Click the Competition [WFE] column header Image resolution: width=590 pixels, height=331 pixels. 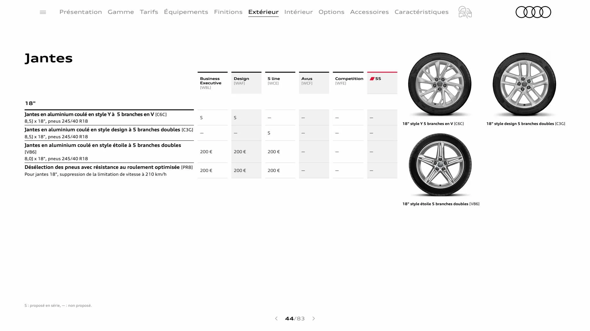click(x=348, y=83)
